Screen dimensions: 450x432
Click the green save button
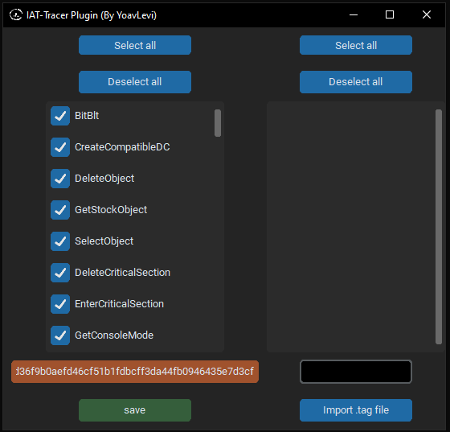135,410
